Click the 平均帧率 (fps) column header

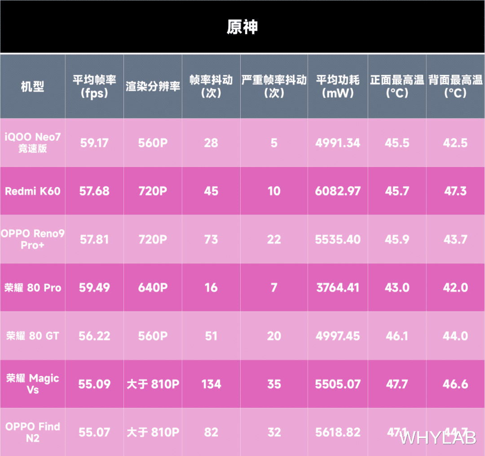point(94,86)
